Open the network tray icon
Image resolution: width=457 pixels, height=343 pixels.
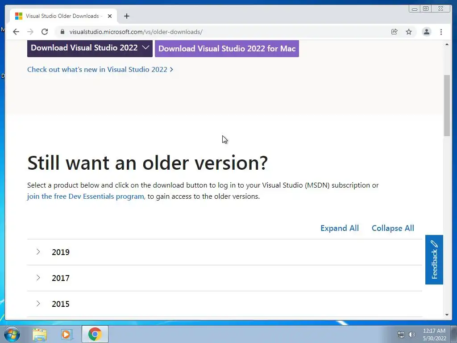click(x=401, y=335)
